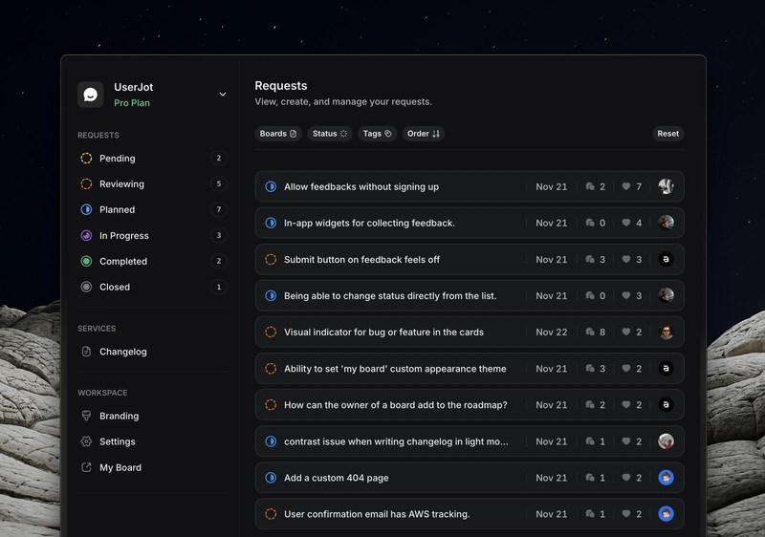This screenshot has width=765, height=537.
Task: Click avatar on 'Add a custom 404 page' row
Action: (666, 478)
